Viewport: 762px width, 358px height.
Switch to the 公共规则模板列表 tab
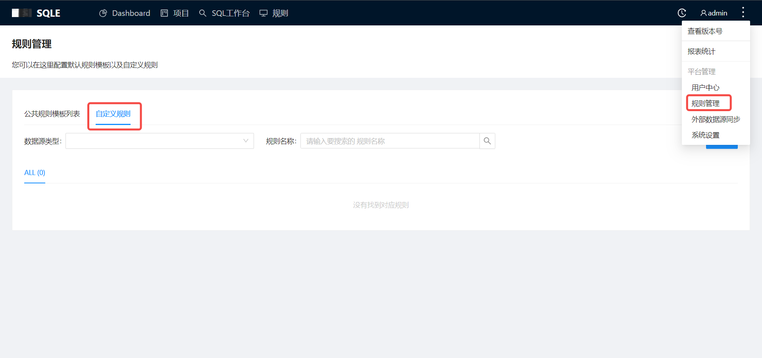coord(52,114)
